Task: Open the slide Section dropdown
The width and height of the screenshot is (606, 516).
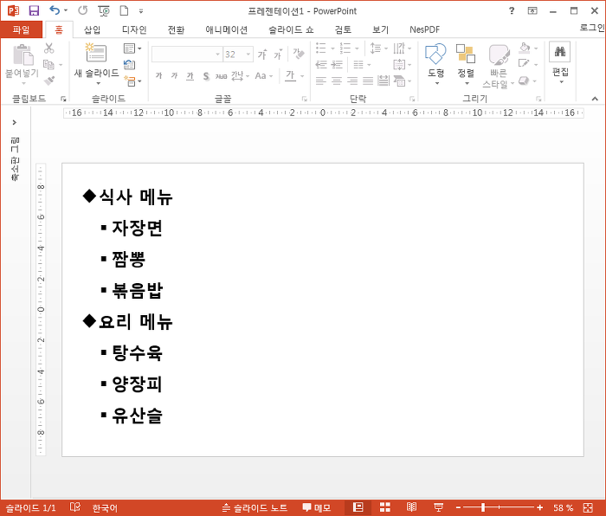Action: (132, 81)
